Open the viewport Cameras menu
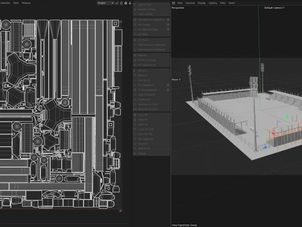Screen dimensions: 302x227 (x=190, y=3)
